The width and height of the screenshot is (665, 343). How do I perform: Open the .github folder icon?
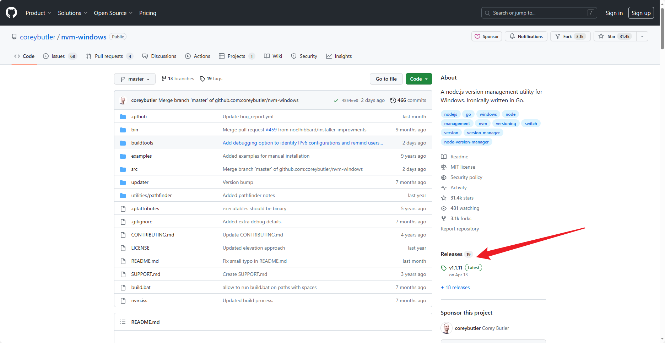(123, 117)
